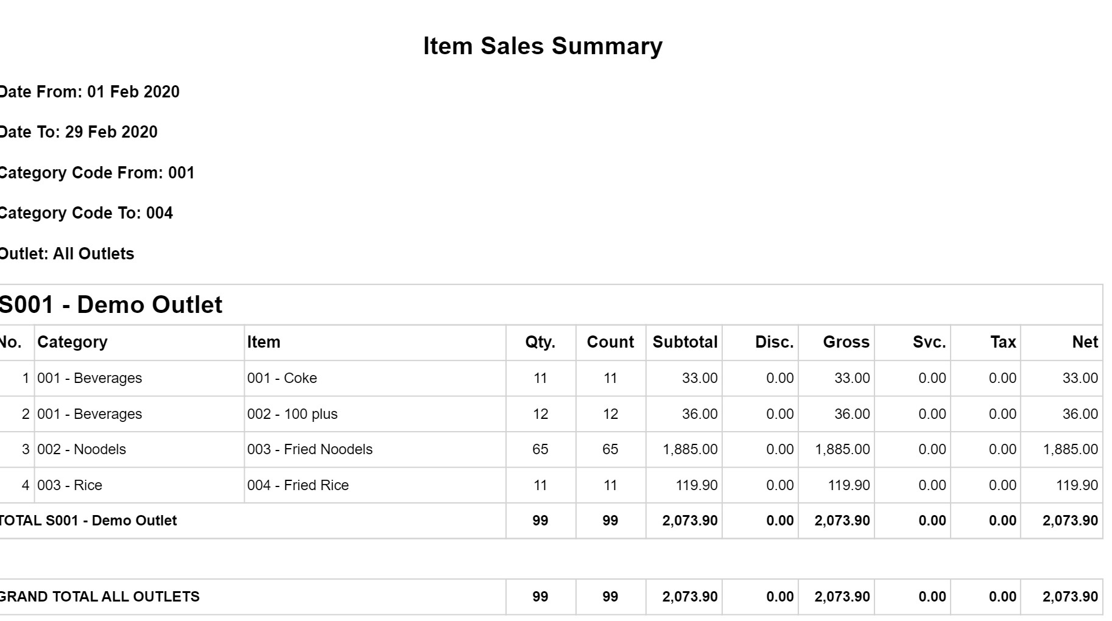Select the 002 - 100 plus item cell
Screen dimensions: 1112x621
pyautogui.click(x=375, y=414)
